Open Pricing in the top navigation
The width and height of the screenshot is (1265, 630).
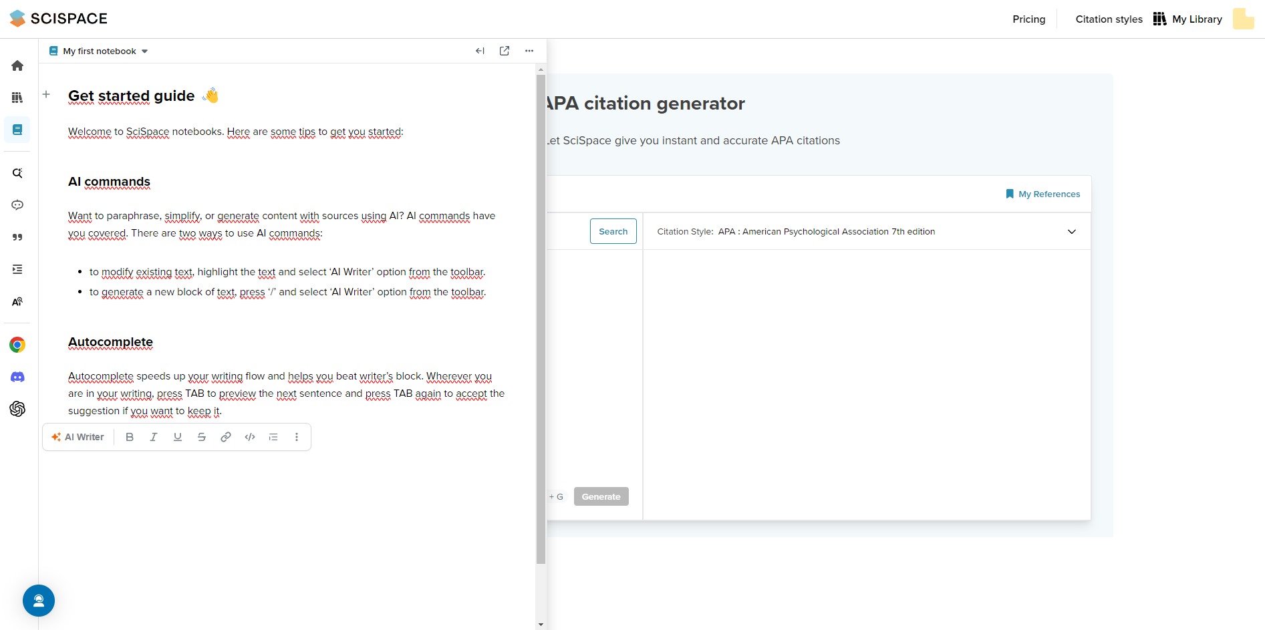click(1029, 19)
